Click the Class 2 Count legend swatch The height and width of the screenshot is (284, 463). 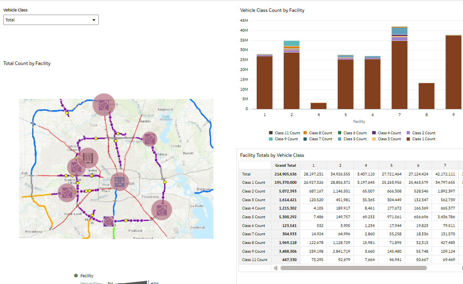coord(408,133)
